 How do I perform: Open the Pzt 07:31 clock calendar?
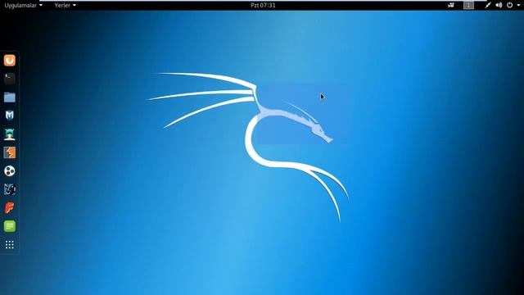263,5
